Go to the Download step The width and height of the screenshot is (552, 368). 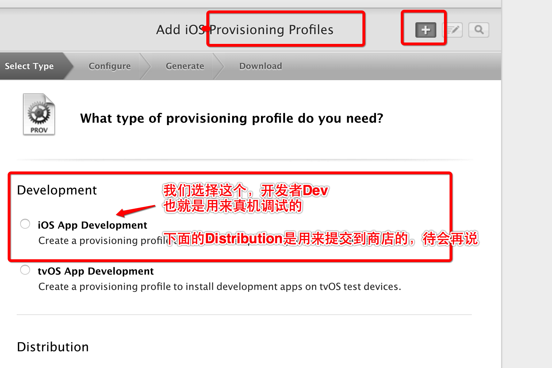point(261,66)
